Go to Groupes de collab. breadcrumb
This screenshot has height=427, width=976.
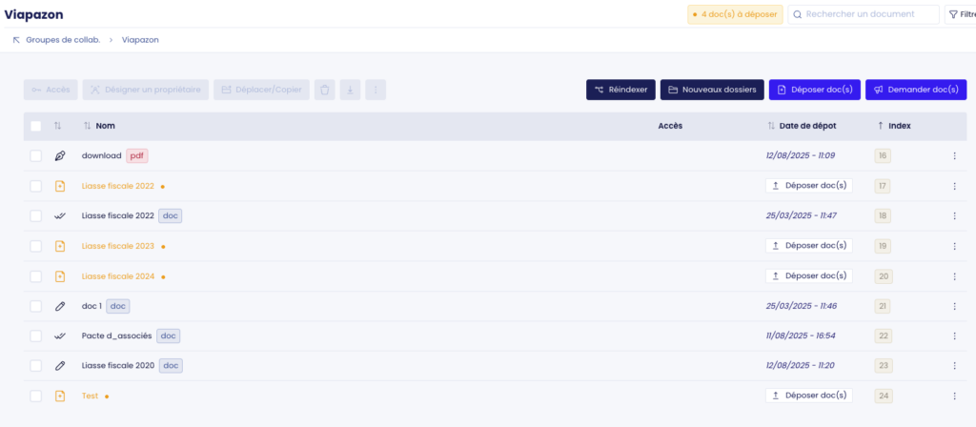(x=62, y=40)
